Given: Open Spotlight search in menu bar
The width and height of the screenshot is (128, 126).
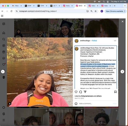Looking at the screenshot, I should tap(104, 2).
